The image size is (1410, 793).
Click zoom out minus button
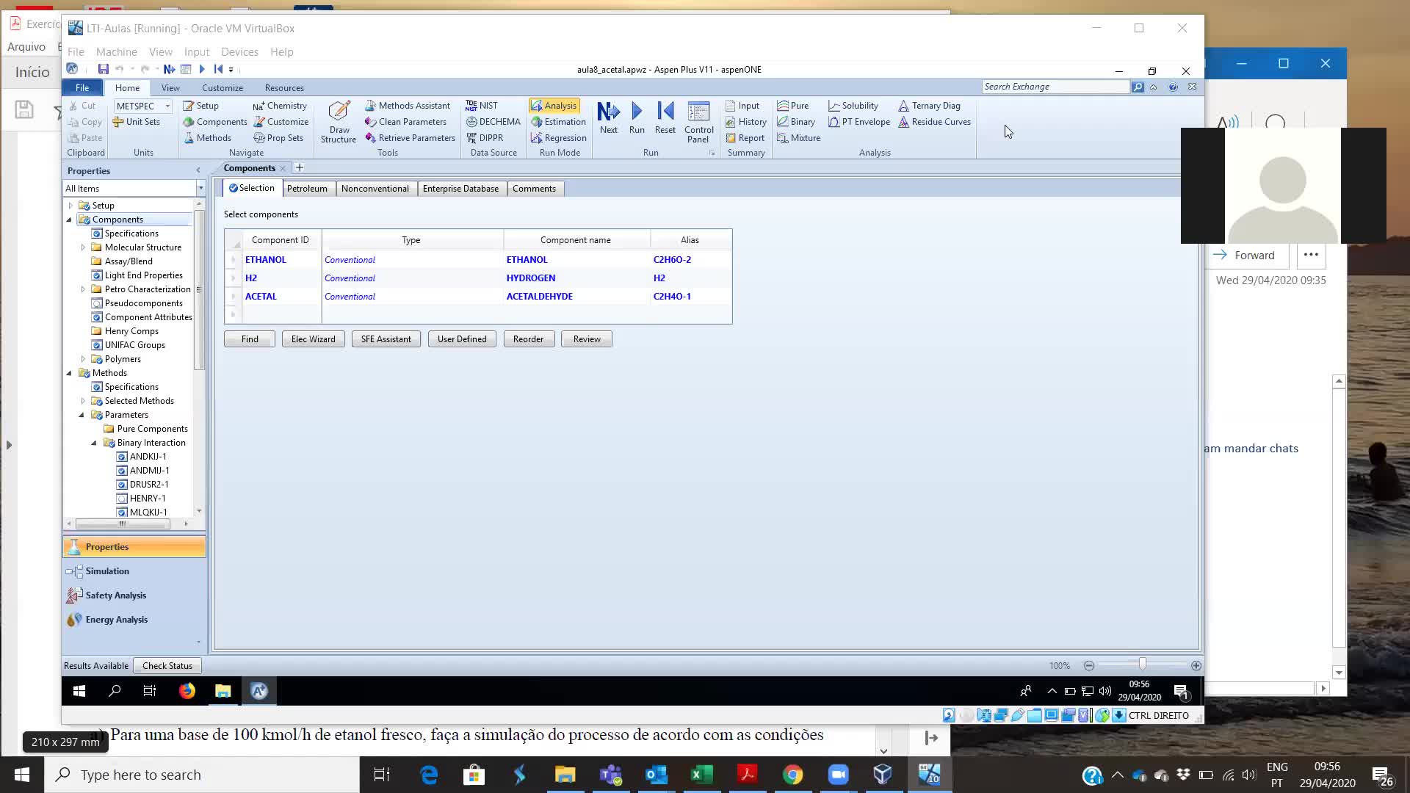point(1089,665)
